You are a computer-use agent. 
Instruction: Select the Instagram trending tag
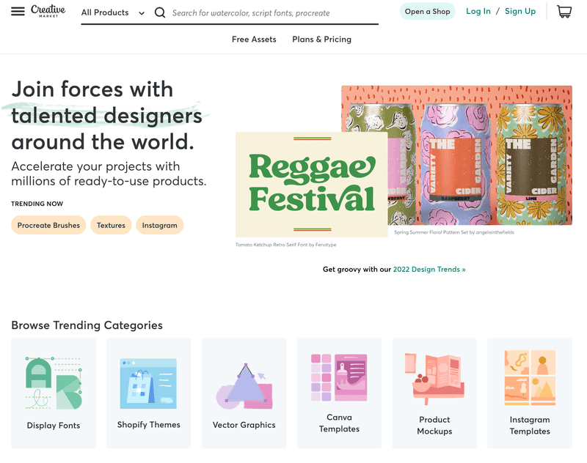click(x=159, y=225)
